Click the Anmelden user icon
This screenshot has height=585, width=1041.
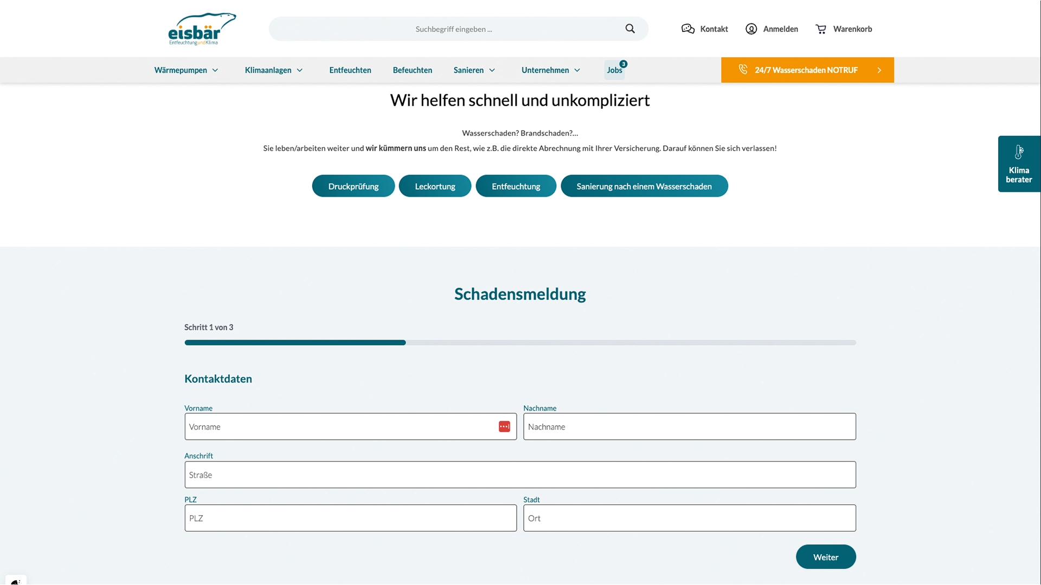[x=751, y=29]
